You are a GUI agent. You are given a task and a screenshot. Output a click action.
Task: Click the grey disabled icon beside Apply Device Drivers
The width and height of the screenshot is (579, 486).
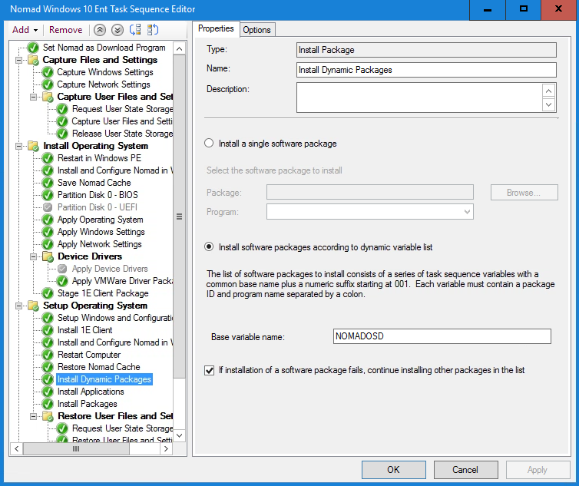[x=62, y=269]
